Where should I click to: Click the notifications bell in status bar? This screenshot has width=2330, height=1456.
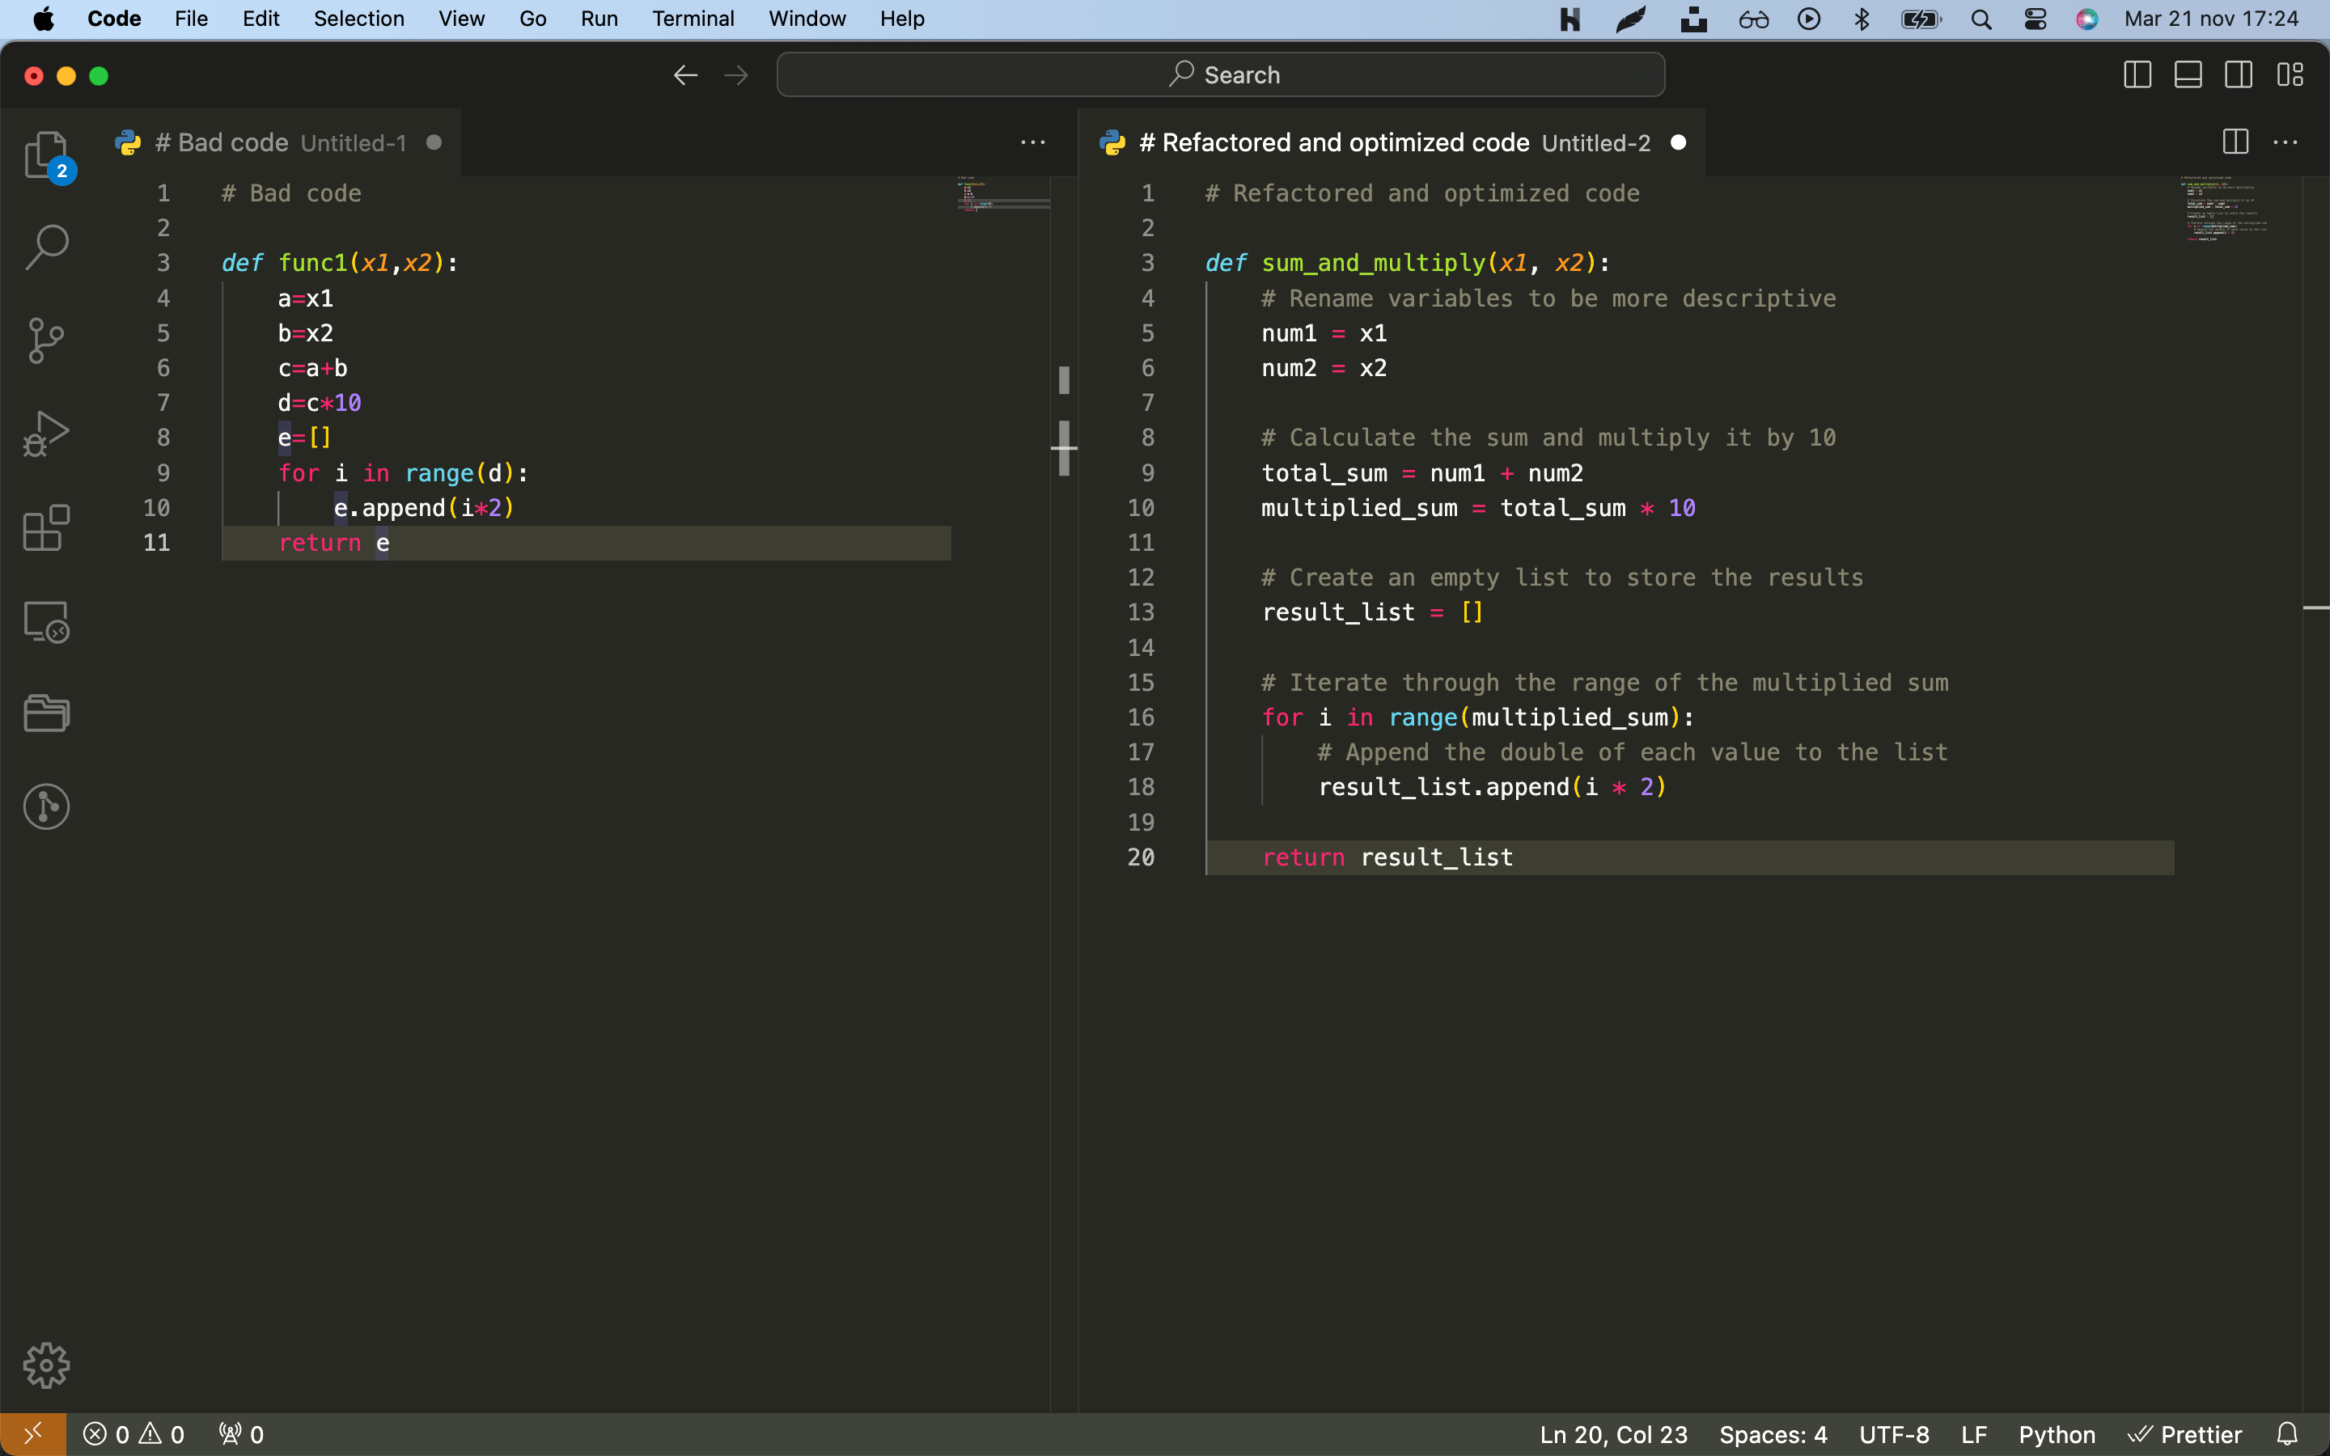2286,1434
